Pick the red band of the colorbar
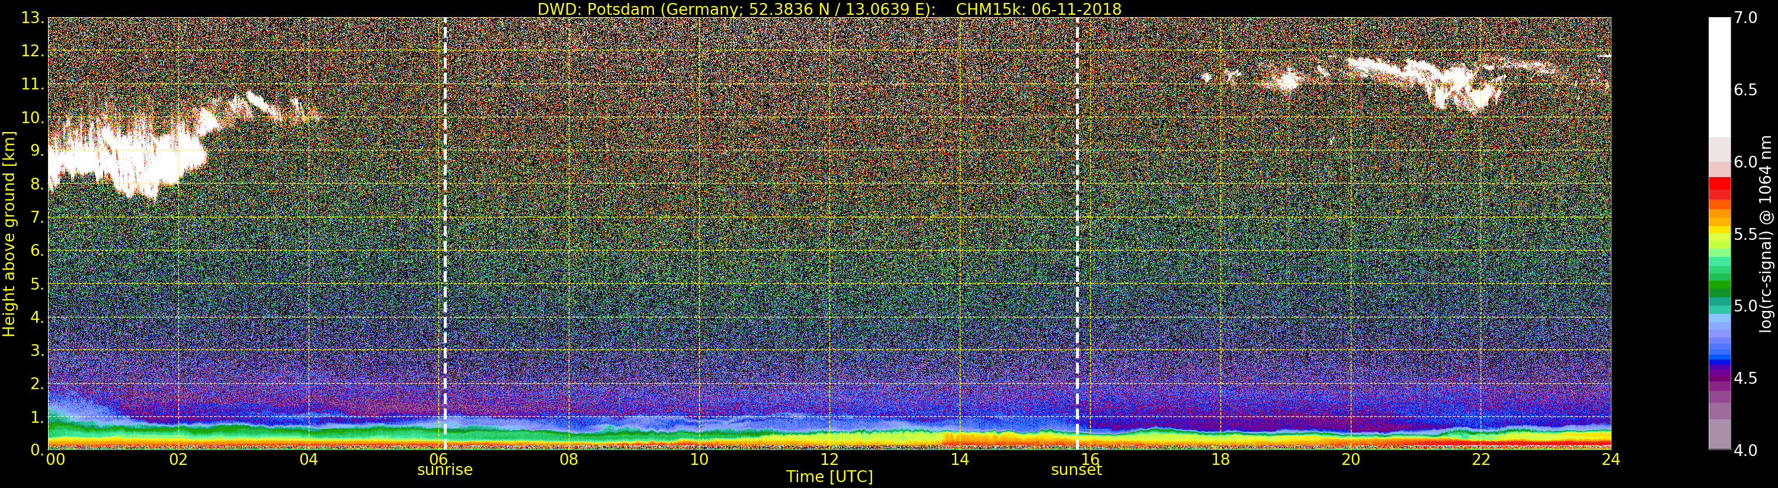 1719,188
